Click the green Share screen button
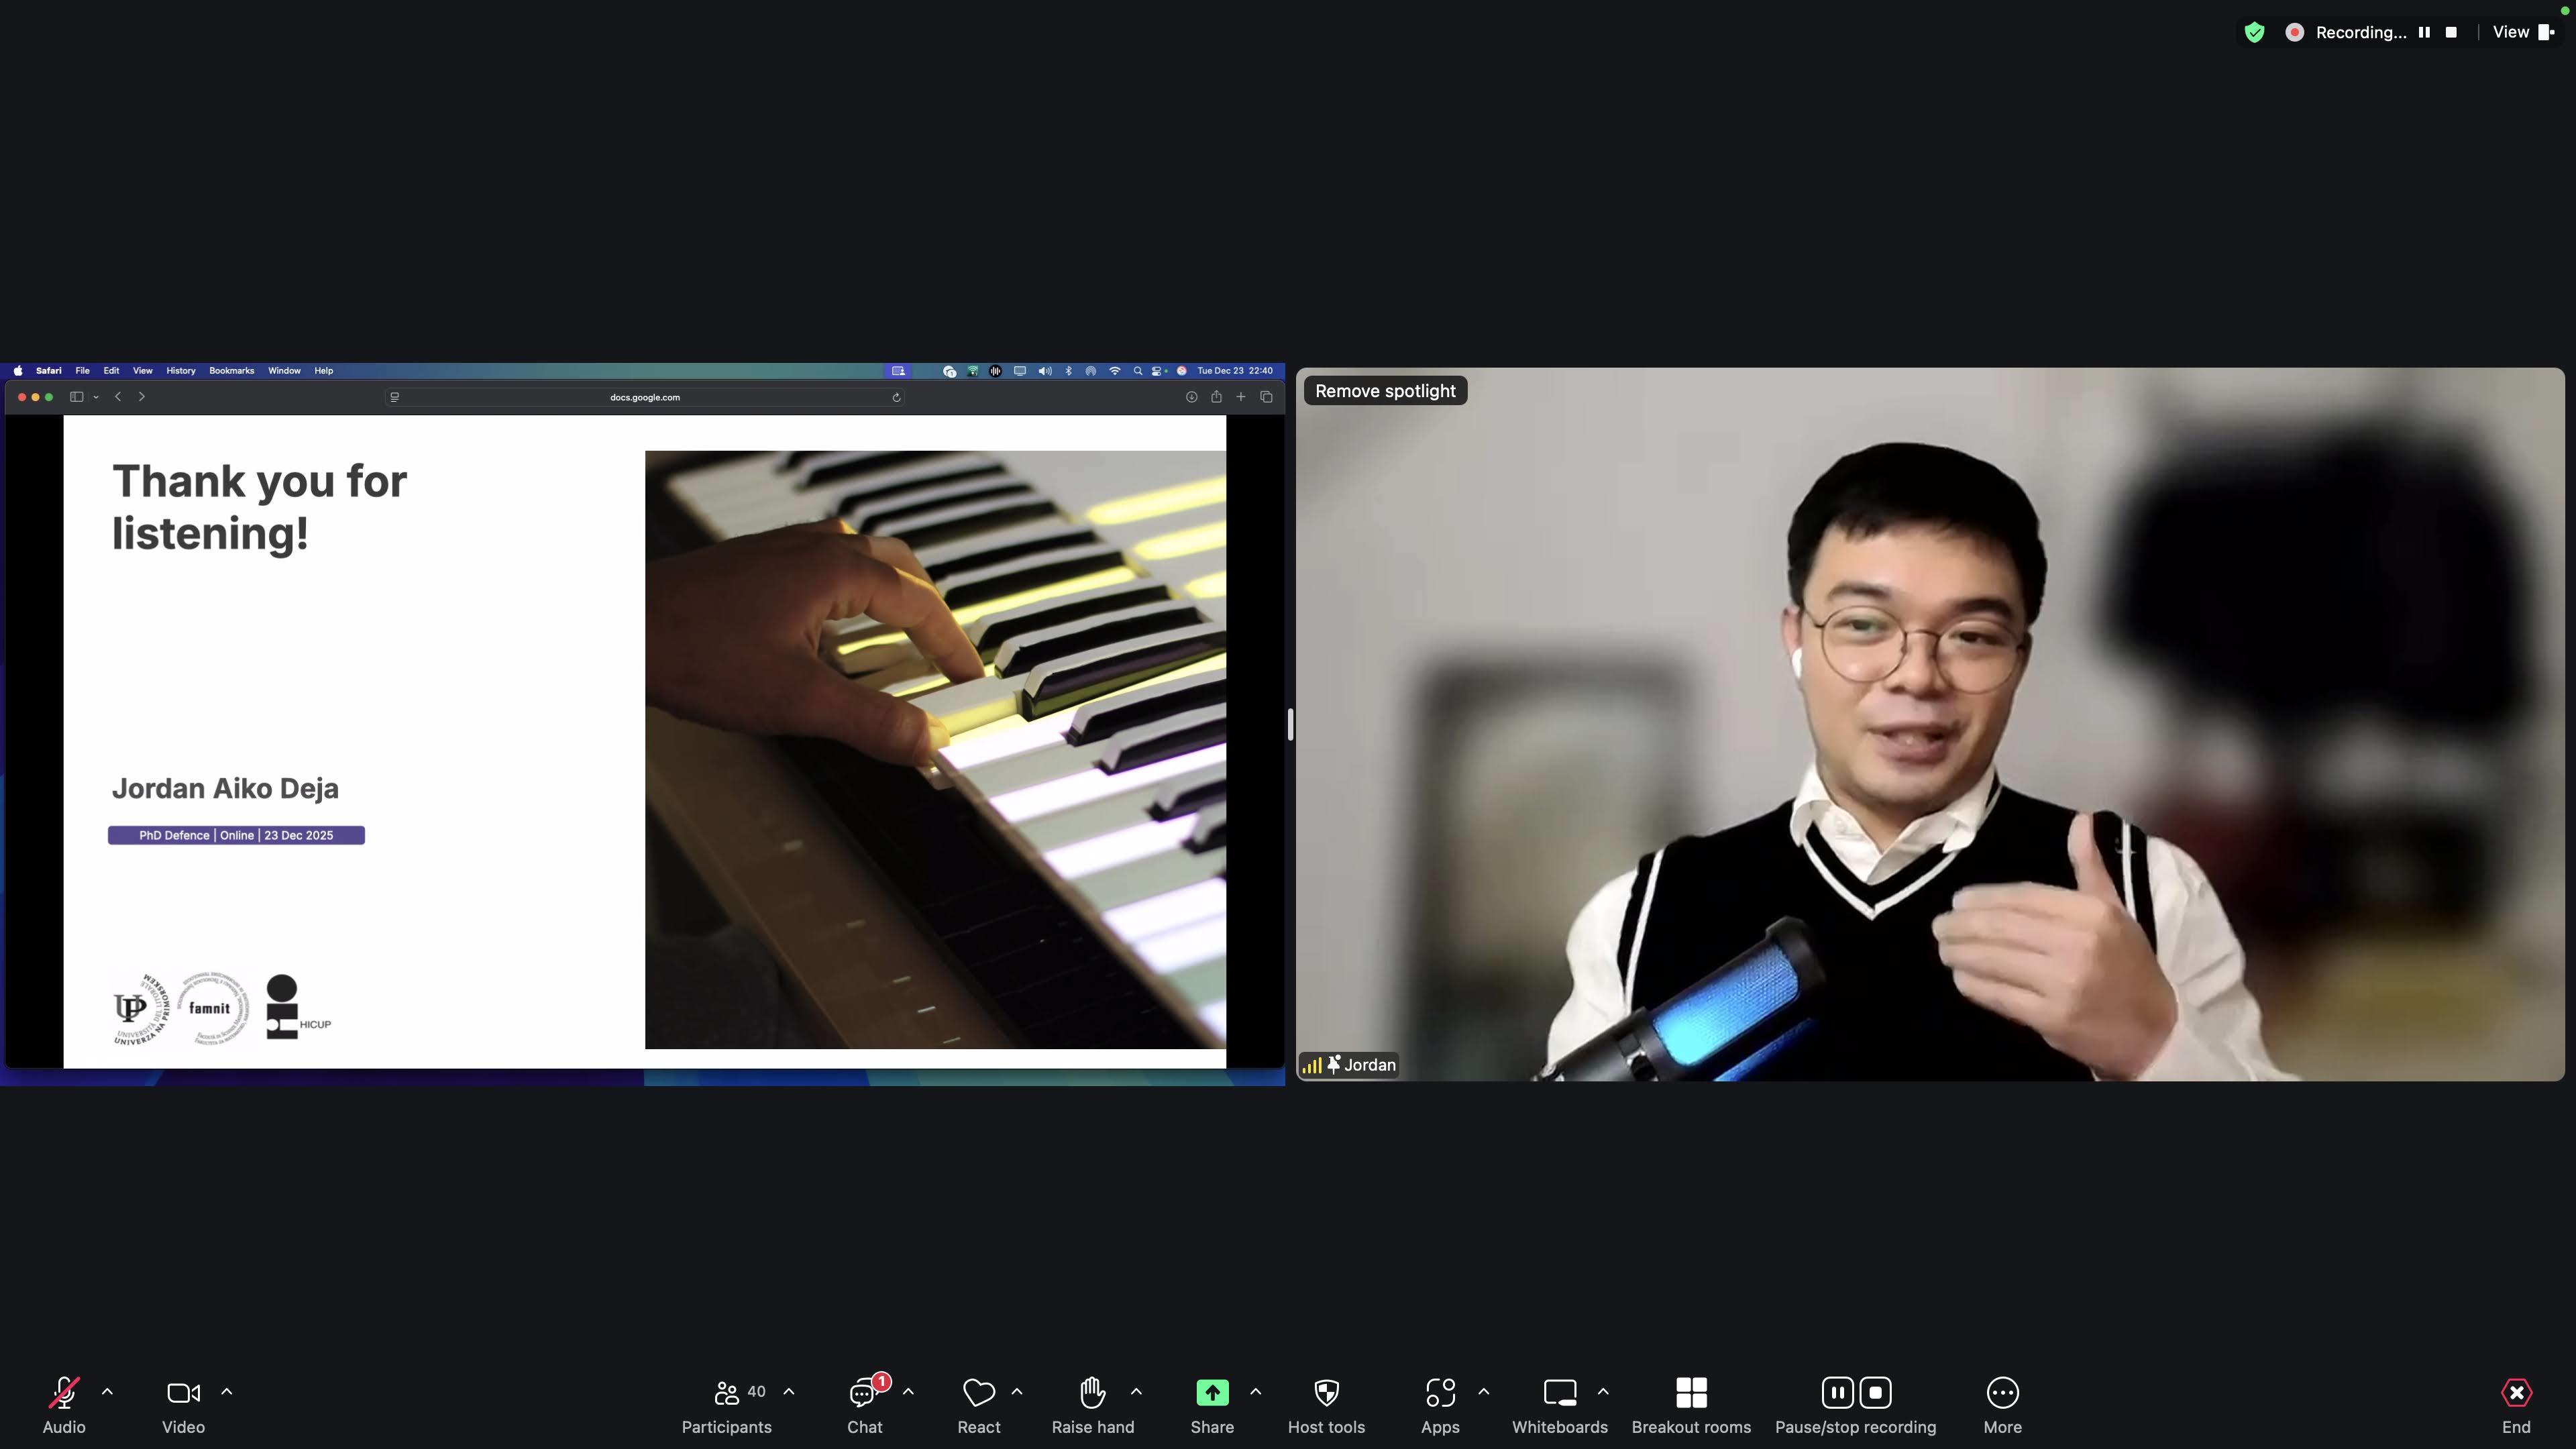 click(x=1212, y=1392)
